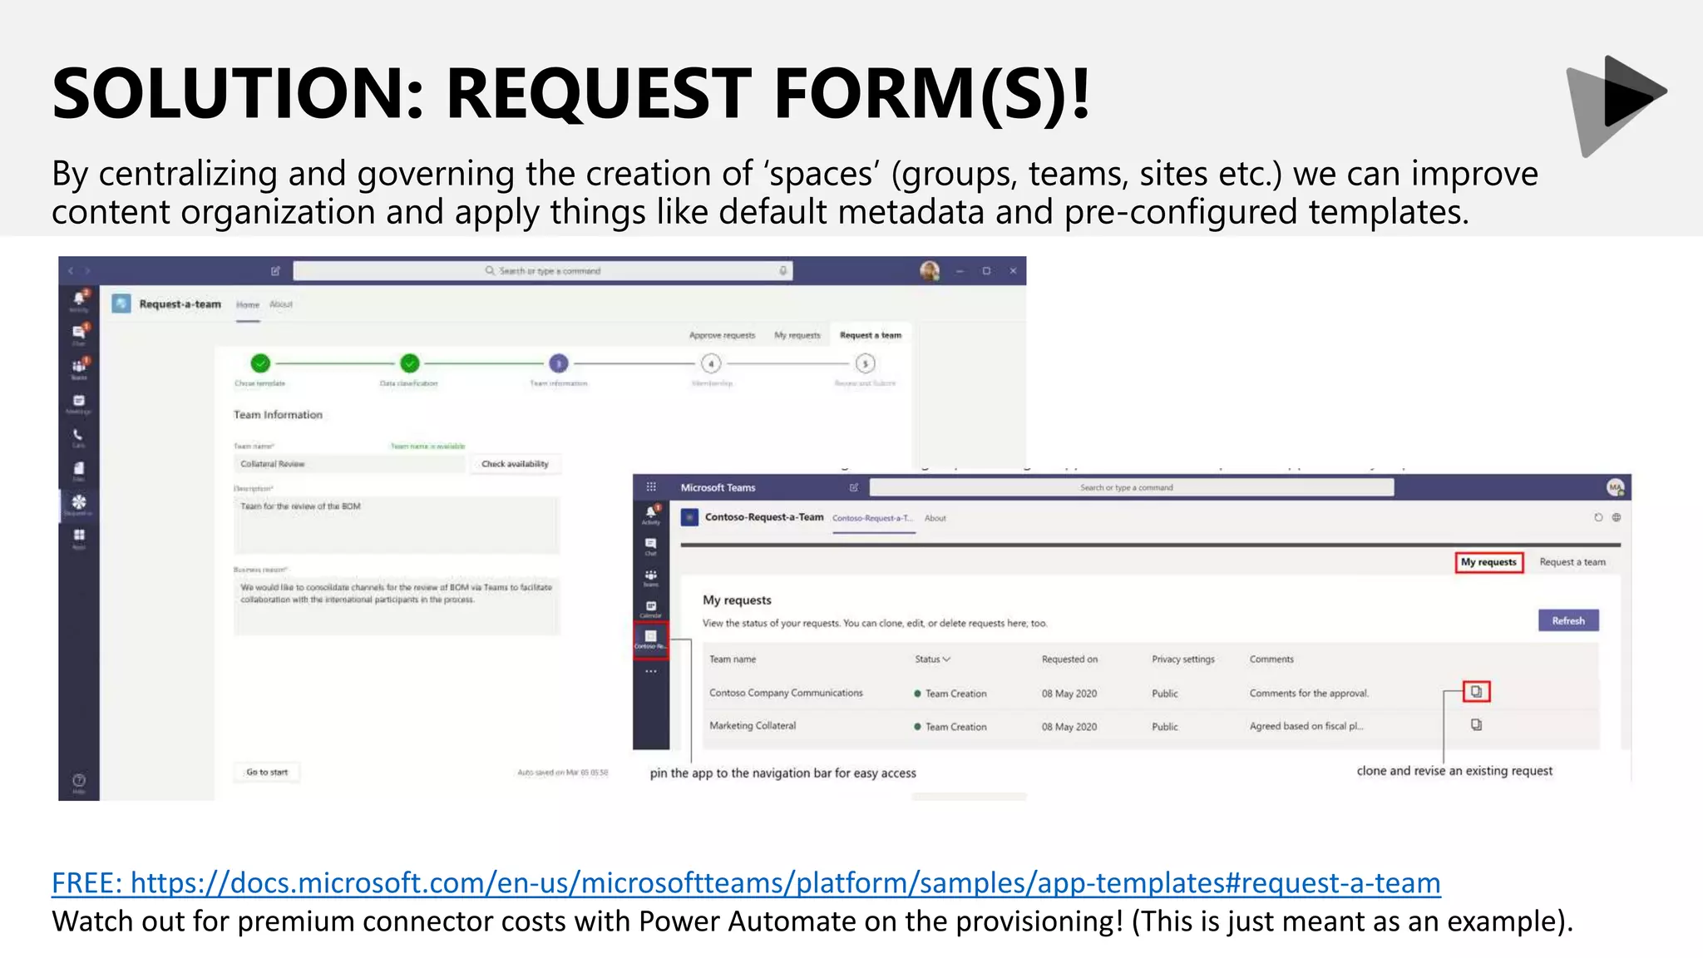Open Activity in the Contoso window sidebar
Image resolution: width=1703 pixels, height=958 pixels.
pos(651,515)
